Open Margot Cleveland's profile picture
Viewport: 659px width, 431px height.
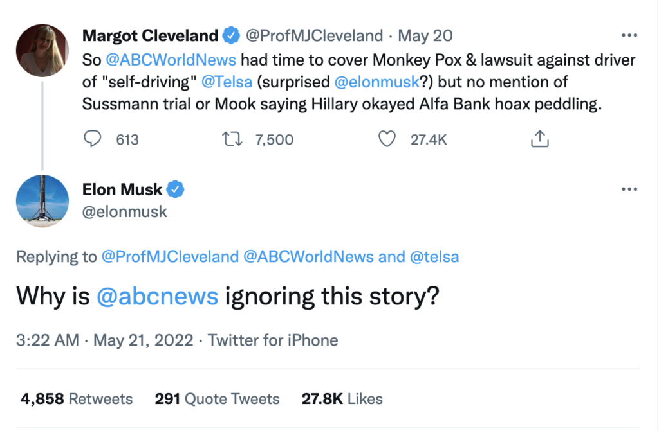42,50
